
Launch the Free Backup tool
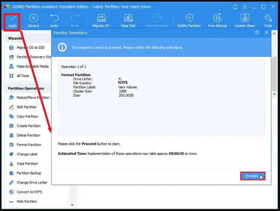217,18
